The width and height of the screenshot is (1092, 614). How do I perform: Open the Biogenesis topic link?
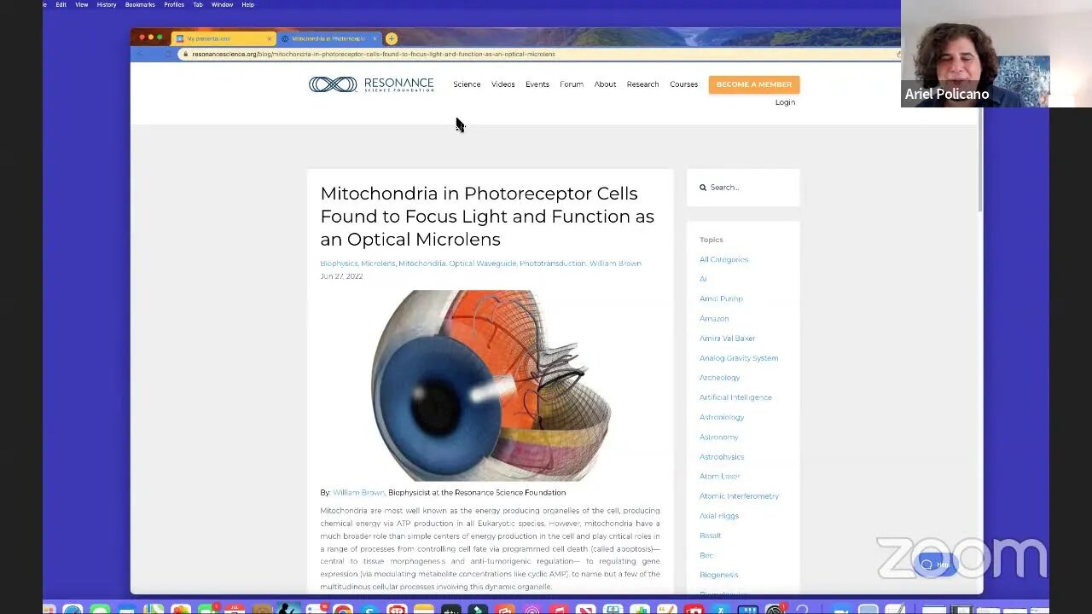718,575
